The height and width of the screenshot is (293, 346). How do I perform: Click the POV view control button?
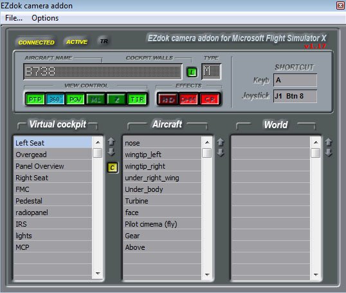[75, 99]
